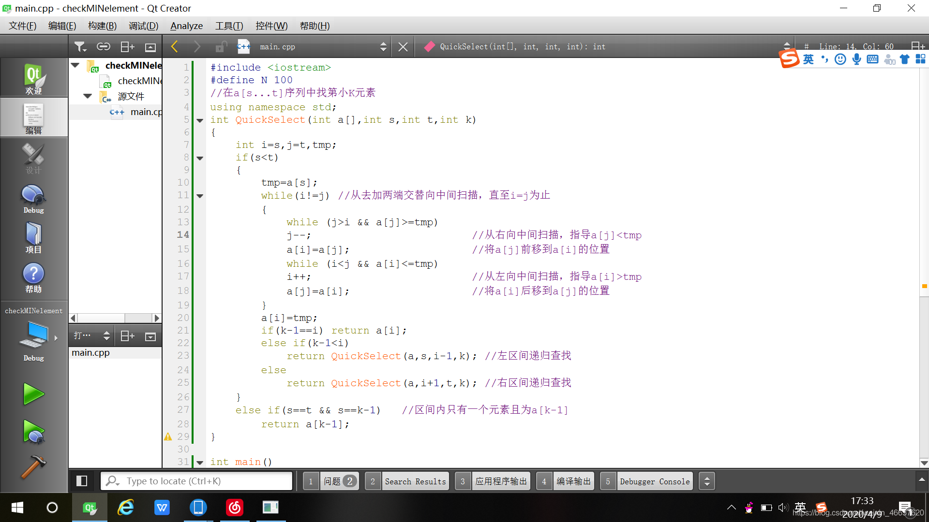Viewport: 929px width, 522px height.
Task: Open the Build menu
Action: tap(103, 26)
